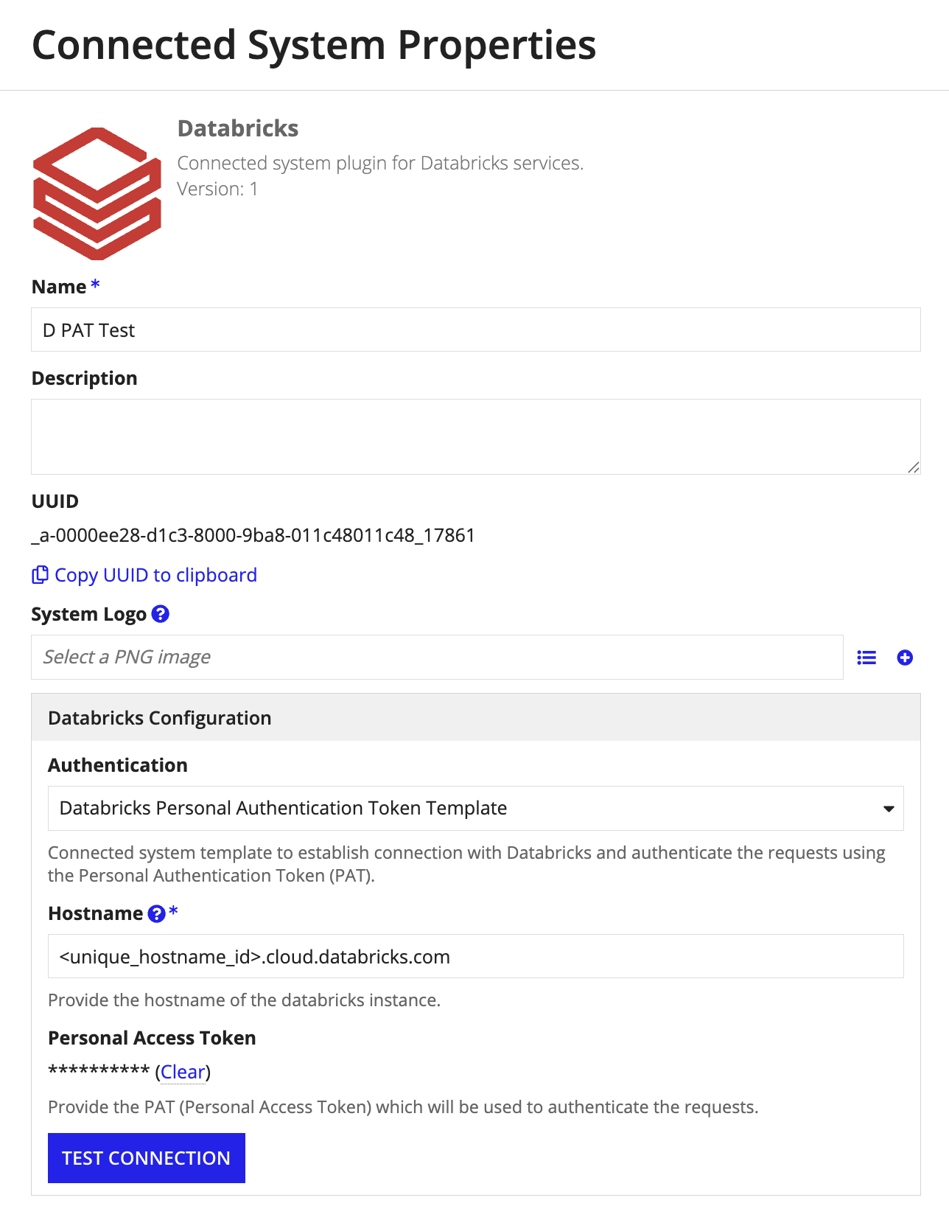The image size is (949, 1206).
Task: Click the Name field containing D PAT Test
Action: [476, 330]
